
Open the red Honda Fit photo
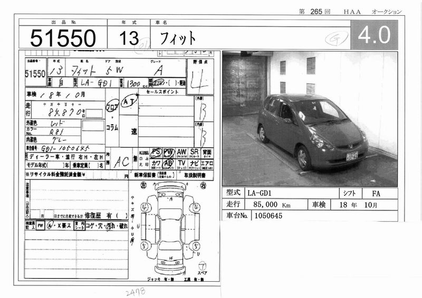(x=310, y=118)
